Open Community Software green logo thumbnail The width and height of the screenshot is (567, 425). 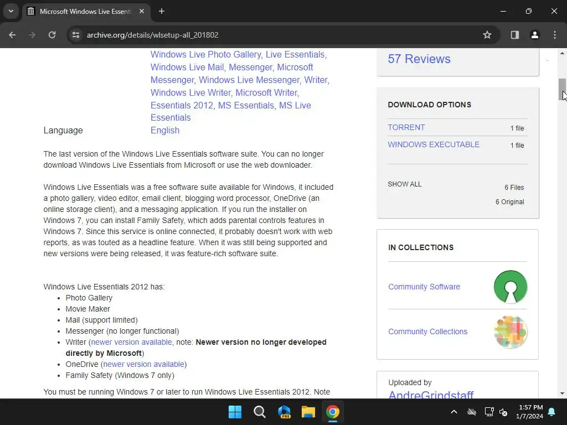[510, 287]
